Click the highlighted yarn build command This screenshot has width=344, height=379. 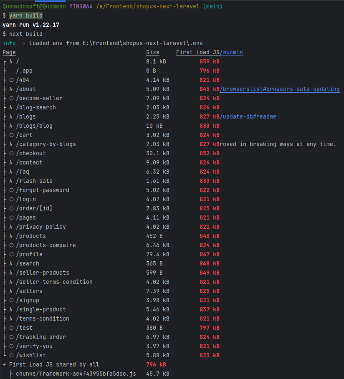25,15
